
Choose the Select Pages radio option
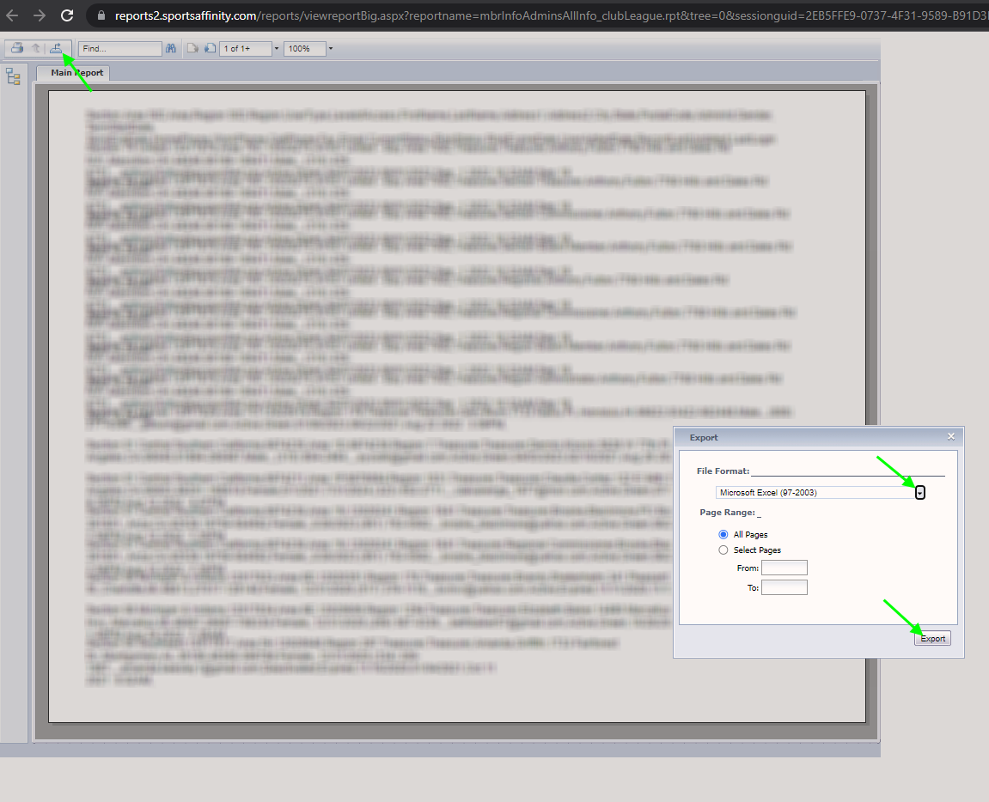(x=723, y=550)
